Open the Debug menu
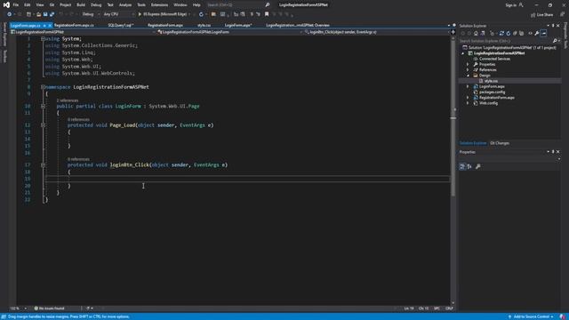 point(96,5)
